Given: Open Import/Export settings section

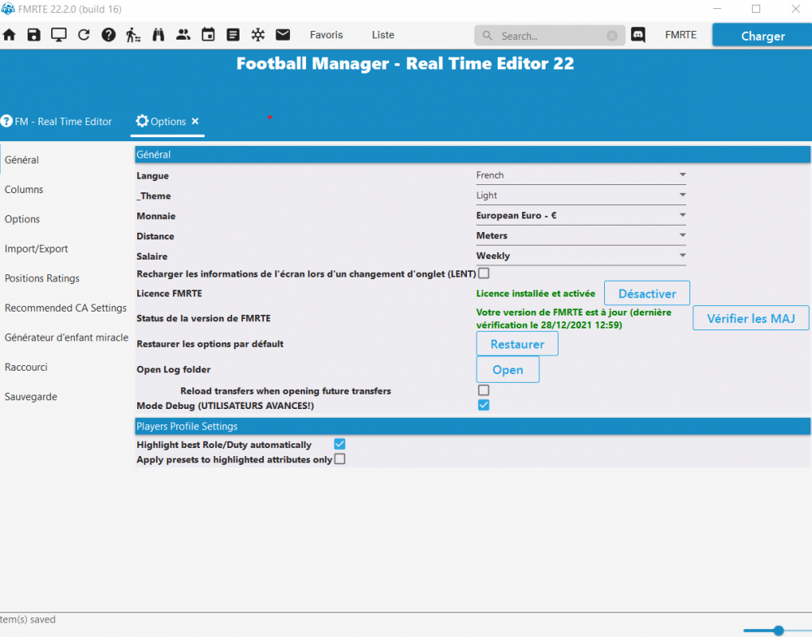Looking at the screenshot, I should 37,248.
